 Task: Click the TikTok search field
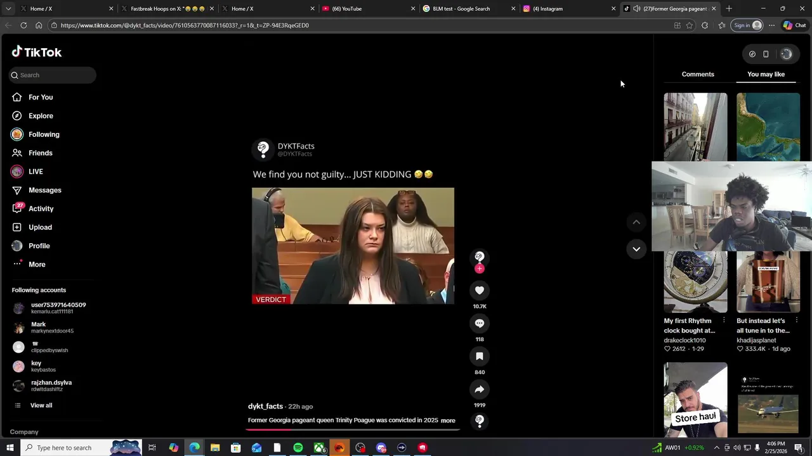coord(52,75)
